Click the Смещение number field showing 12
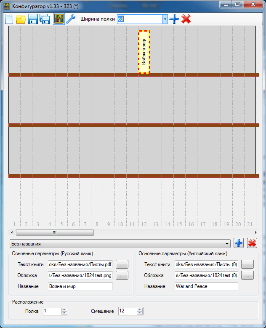Image resolution: width=266 pixels, height=328 pixels. (x=128, y=311)
